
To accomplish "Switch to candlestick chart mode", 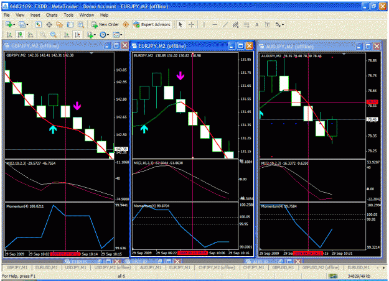I will 20,35.
